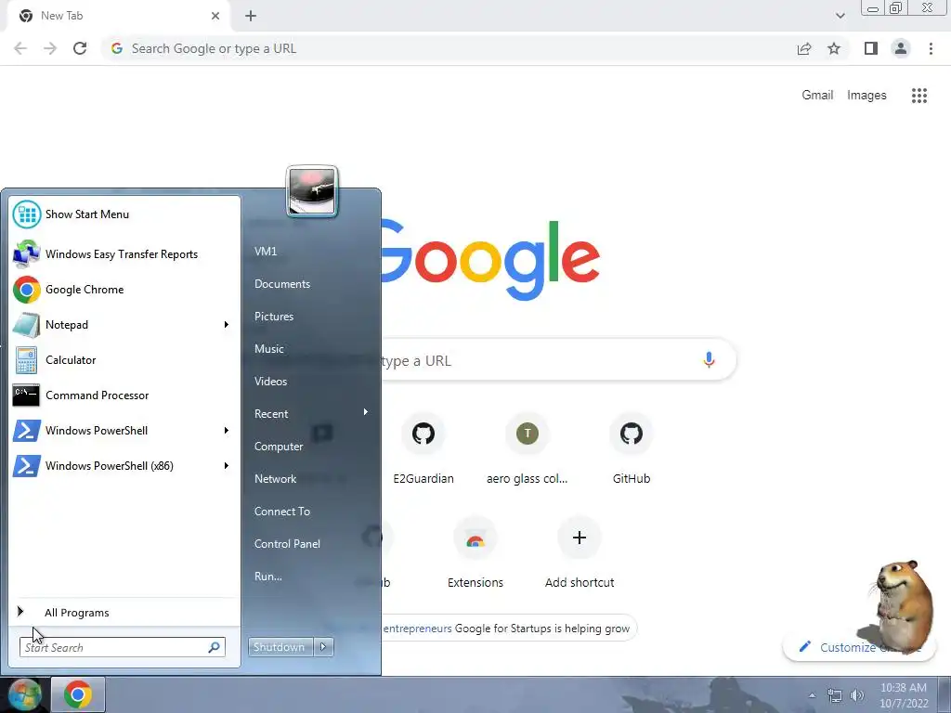The image size is (951, 713).
Task: Open Chrome profile avatar
Action: click(901, 48)
